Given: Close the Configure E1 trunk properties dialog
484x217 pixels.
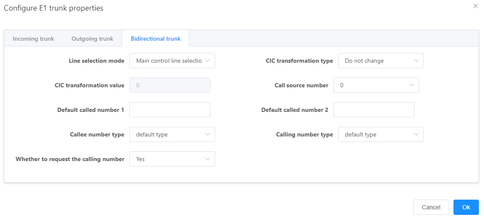Looking at the screenshot, I should (x=476, y=6).
